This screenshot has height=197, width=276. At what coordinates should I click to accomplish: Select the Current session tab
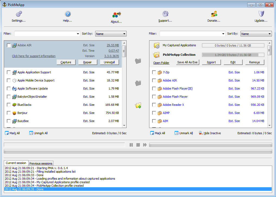coord(16,163)
